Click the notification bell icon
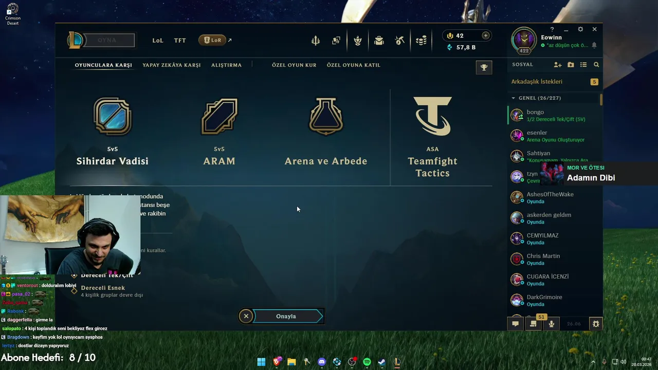Screen dimensions: 658x370 pyautogui.click(x=594, y=45)
